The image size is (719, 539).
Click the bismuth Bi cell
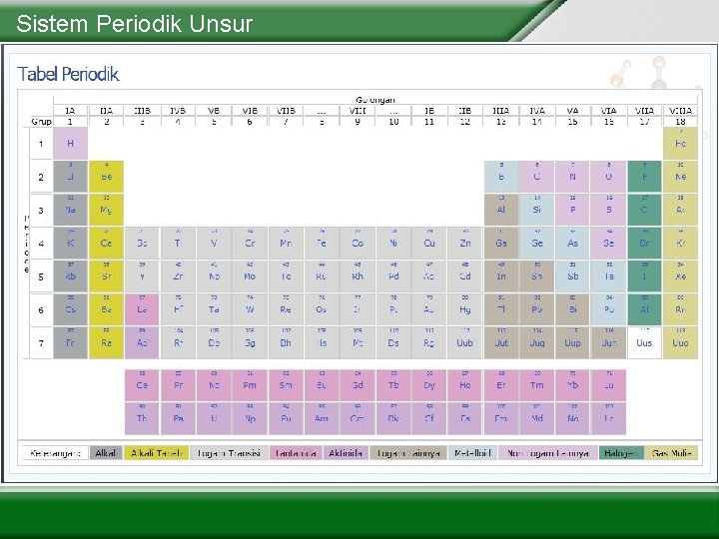pos(573,309)
